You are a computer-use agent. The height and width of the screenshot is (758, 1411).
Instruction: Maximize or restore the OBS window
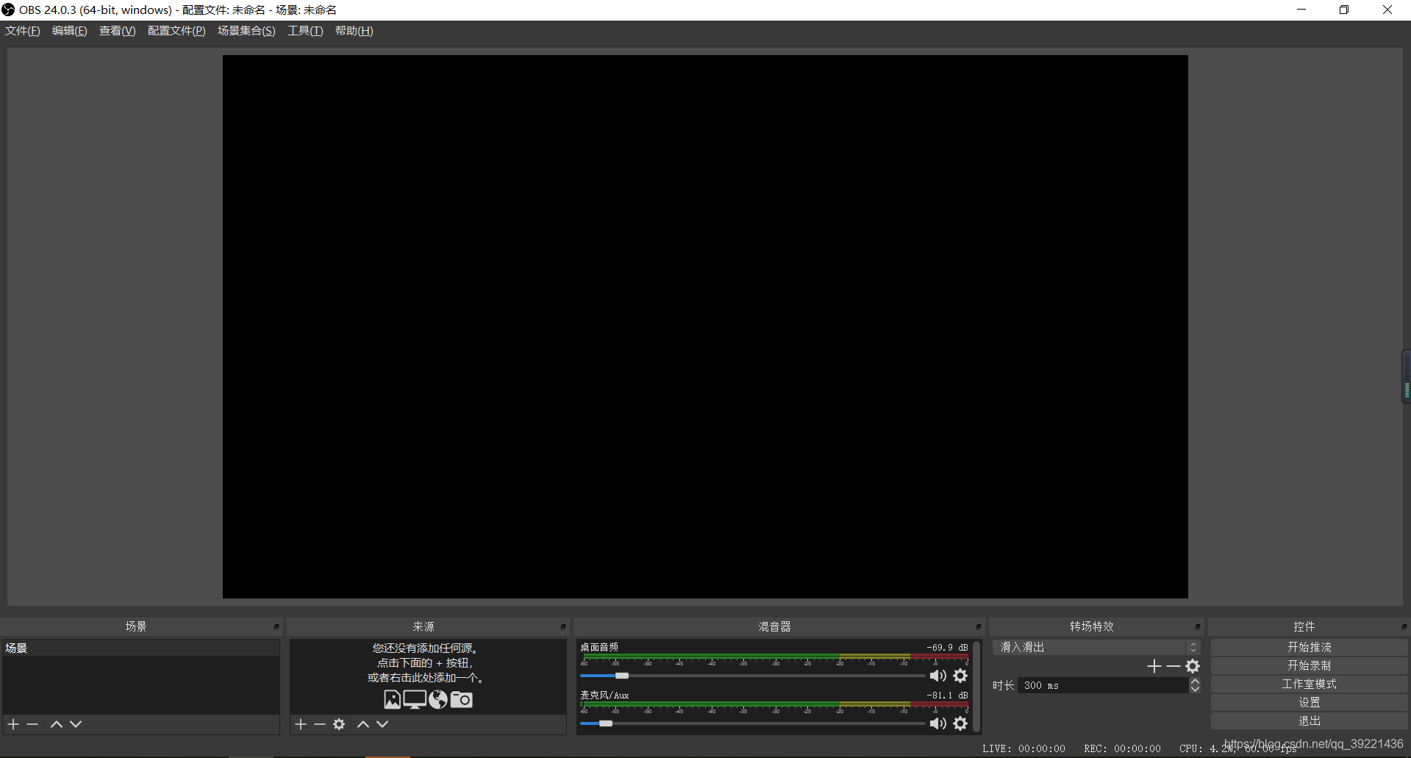point(1344,10)
